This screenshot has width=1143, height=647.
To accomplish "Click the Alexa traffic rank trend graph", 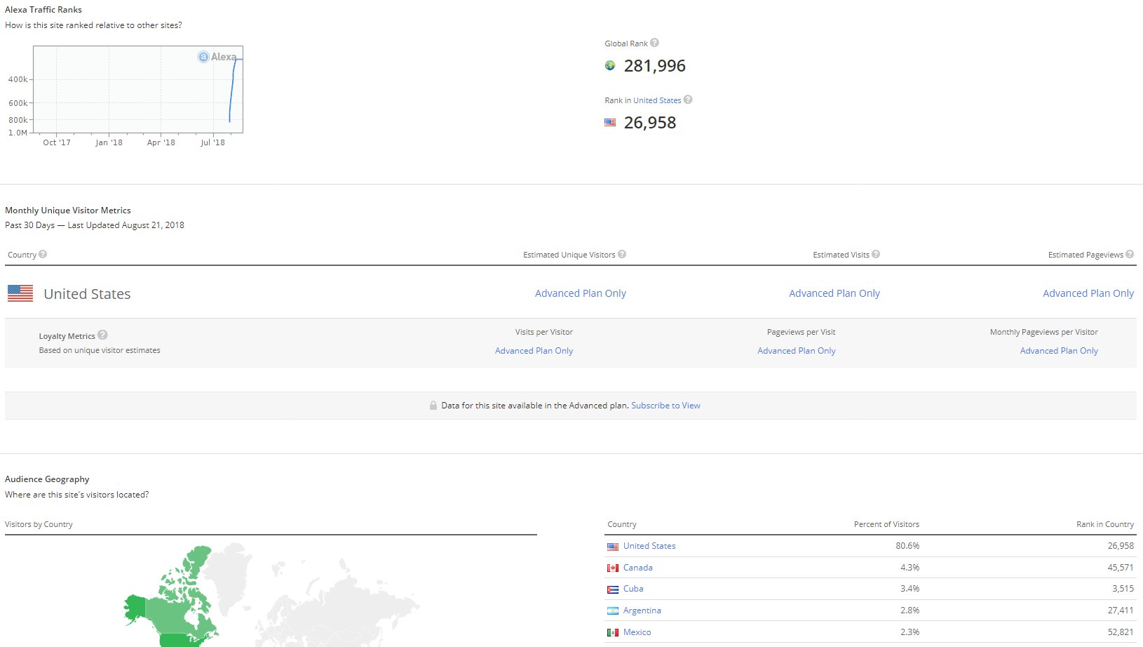I will pos(138,90).
